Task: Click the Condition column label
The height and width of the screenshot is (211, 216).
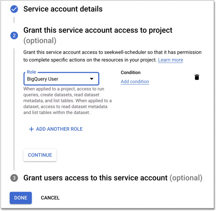Action: (130, 72)
